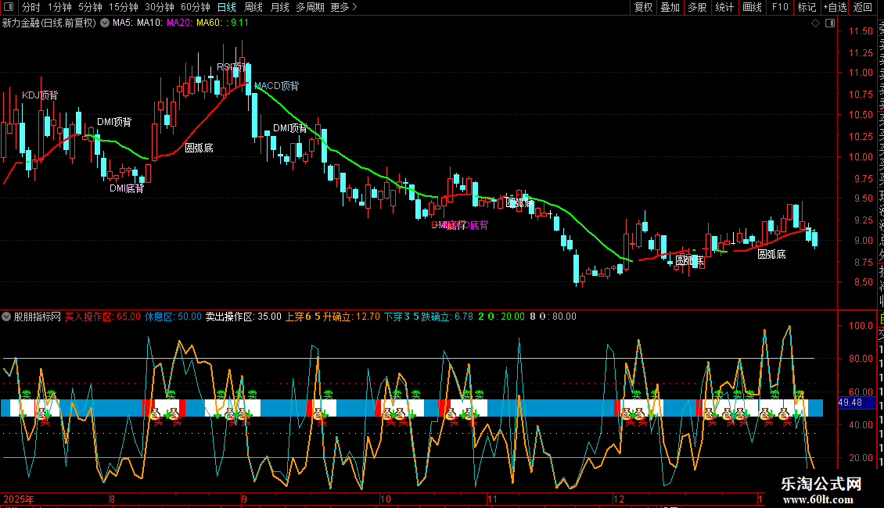Select the 30分钟 period
This screenshot has width=884, height=508.
click(159, 7)
